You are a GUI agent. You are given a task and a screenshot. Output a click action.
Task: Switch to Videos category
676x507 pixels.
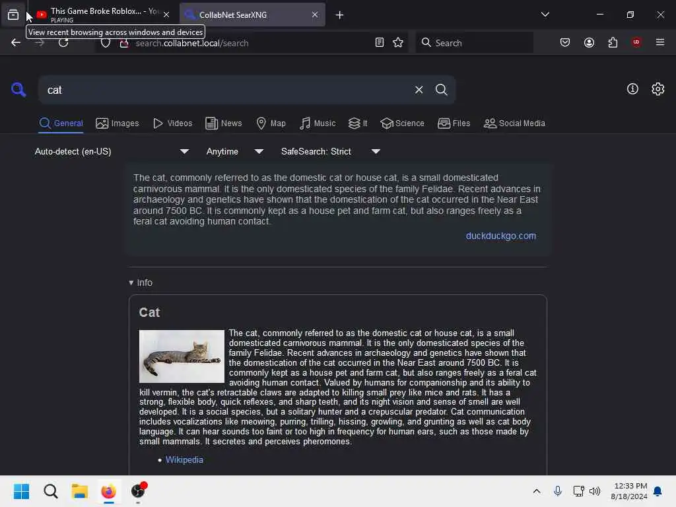[x=172, y=123]
